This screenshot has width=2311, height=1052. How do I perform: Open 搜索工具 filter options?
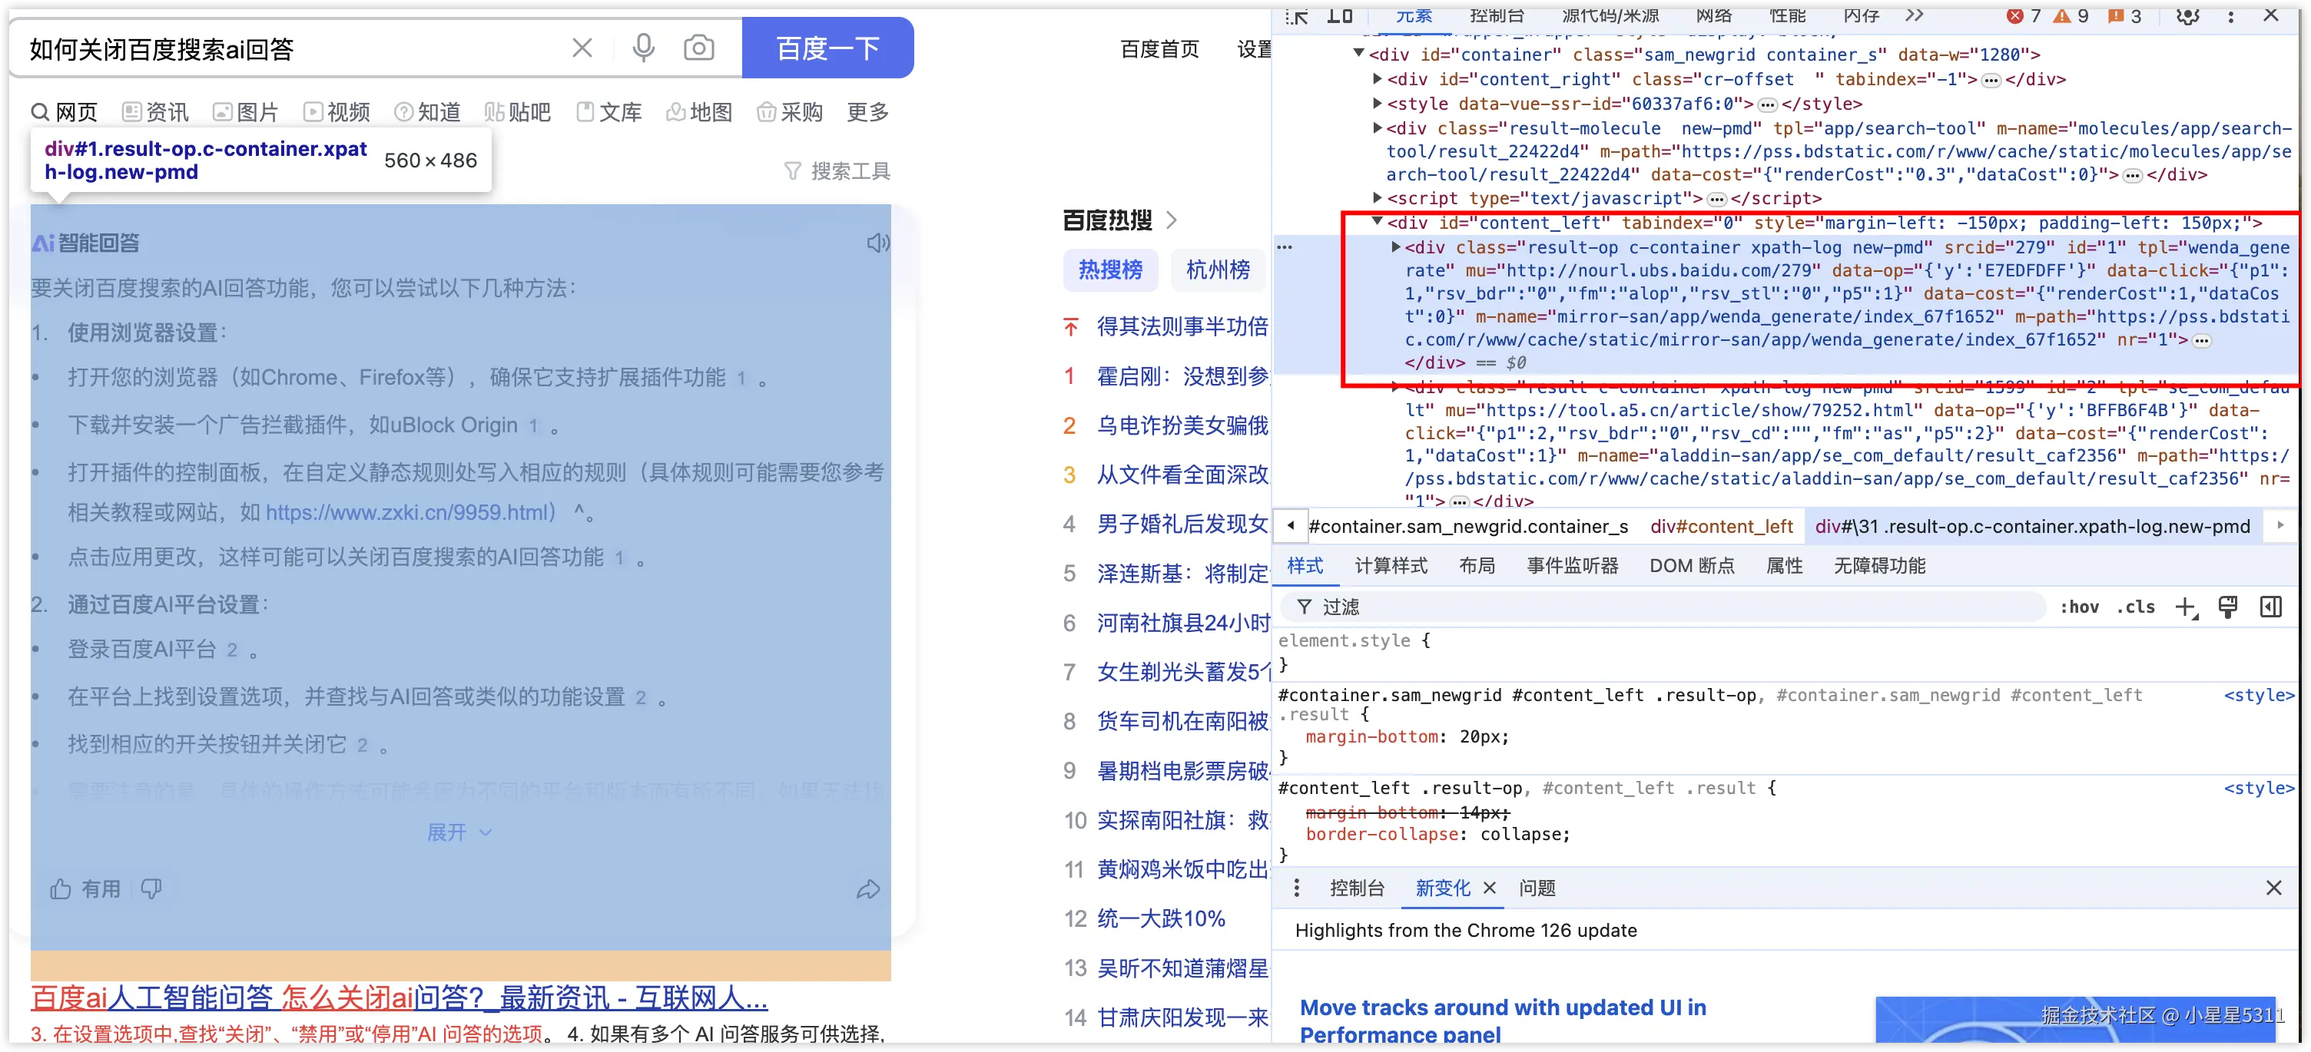point(837,171)
